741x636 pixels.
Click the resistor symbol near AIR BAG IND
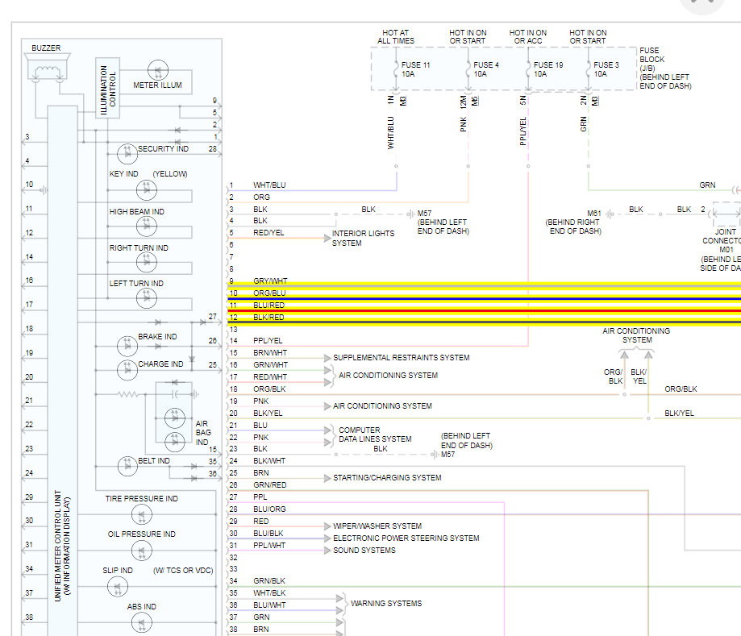click(127, 394)
